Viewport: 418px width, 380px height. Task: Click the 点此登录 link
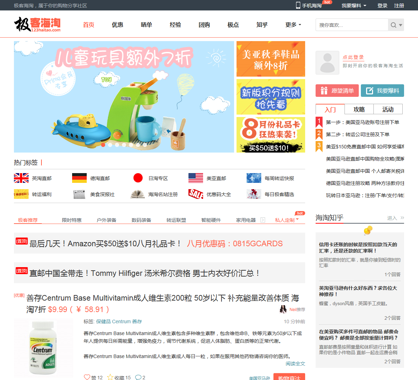[353, 57]
